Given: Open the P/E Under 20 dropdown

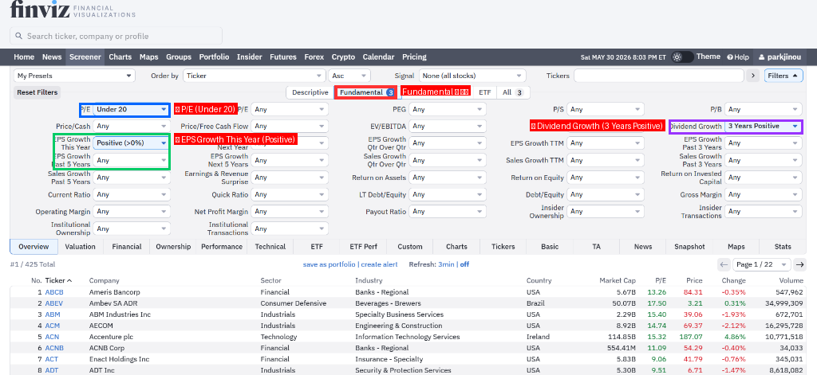Looking at the screenshot, I should pyautogui.click(x=132, y=109).
